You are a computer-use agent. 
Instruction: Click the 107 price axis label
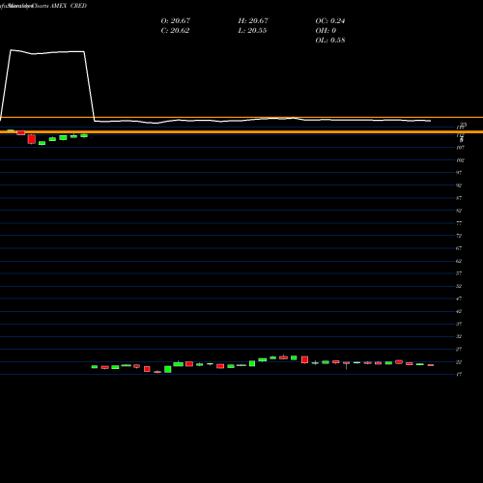460,148
